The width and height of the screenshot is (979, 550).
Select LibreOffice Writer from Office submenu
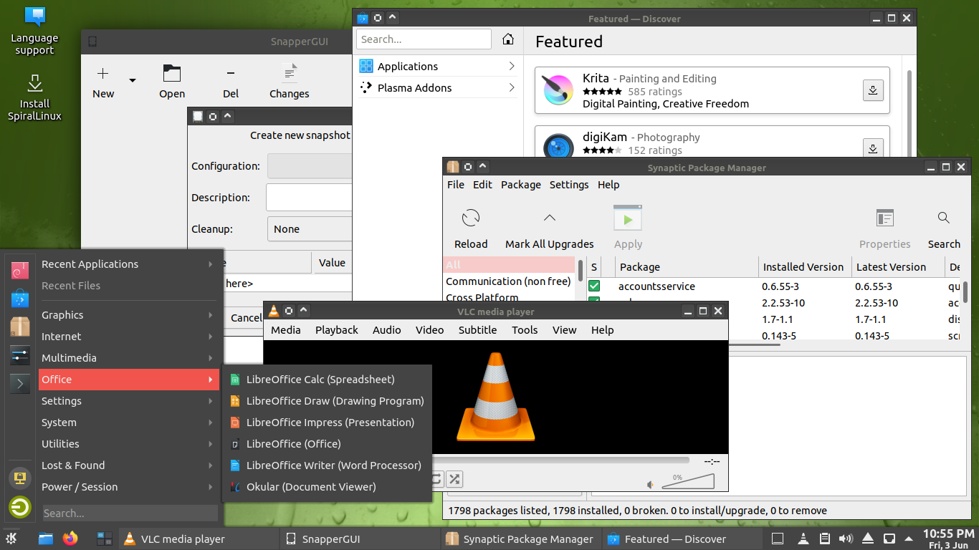coord(333,465)
